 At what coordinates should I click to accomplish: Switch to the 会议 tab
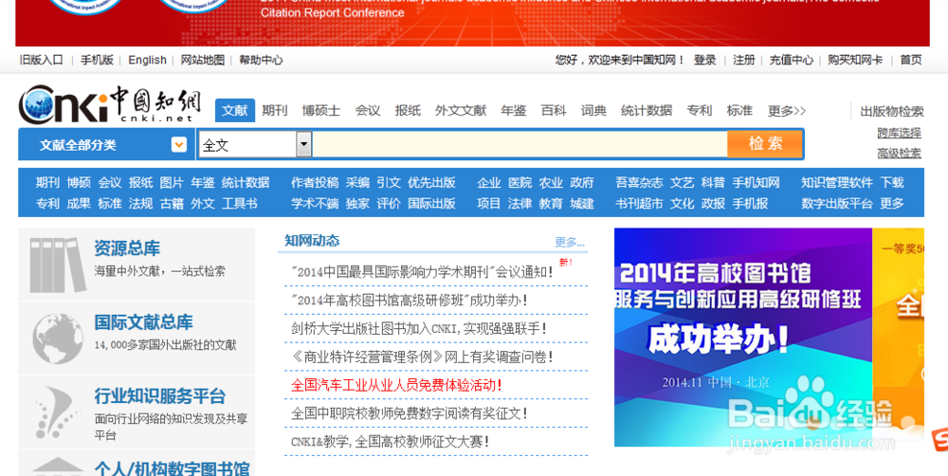(x=368, y=111)
